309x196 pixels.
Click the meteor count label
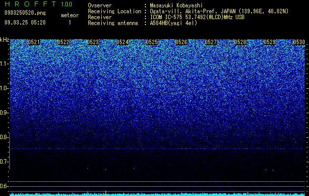(x=70, y=15)
